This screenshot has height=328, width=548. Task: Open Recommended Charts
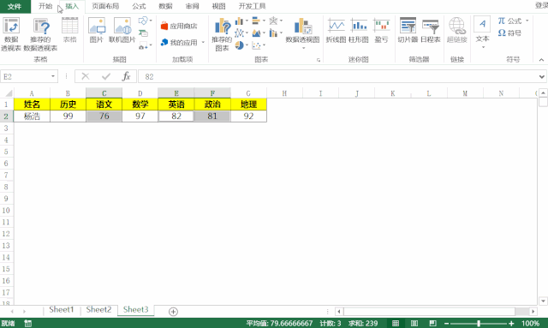click(222, 34)
